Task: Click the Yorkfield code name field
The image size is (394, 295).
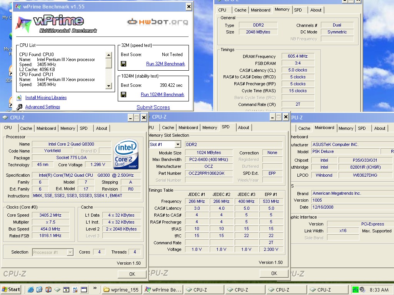Action: 52,151
